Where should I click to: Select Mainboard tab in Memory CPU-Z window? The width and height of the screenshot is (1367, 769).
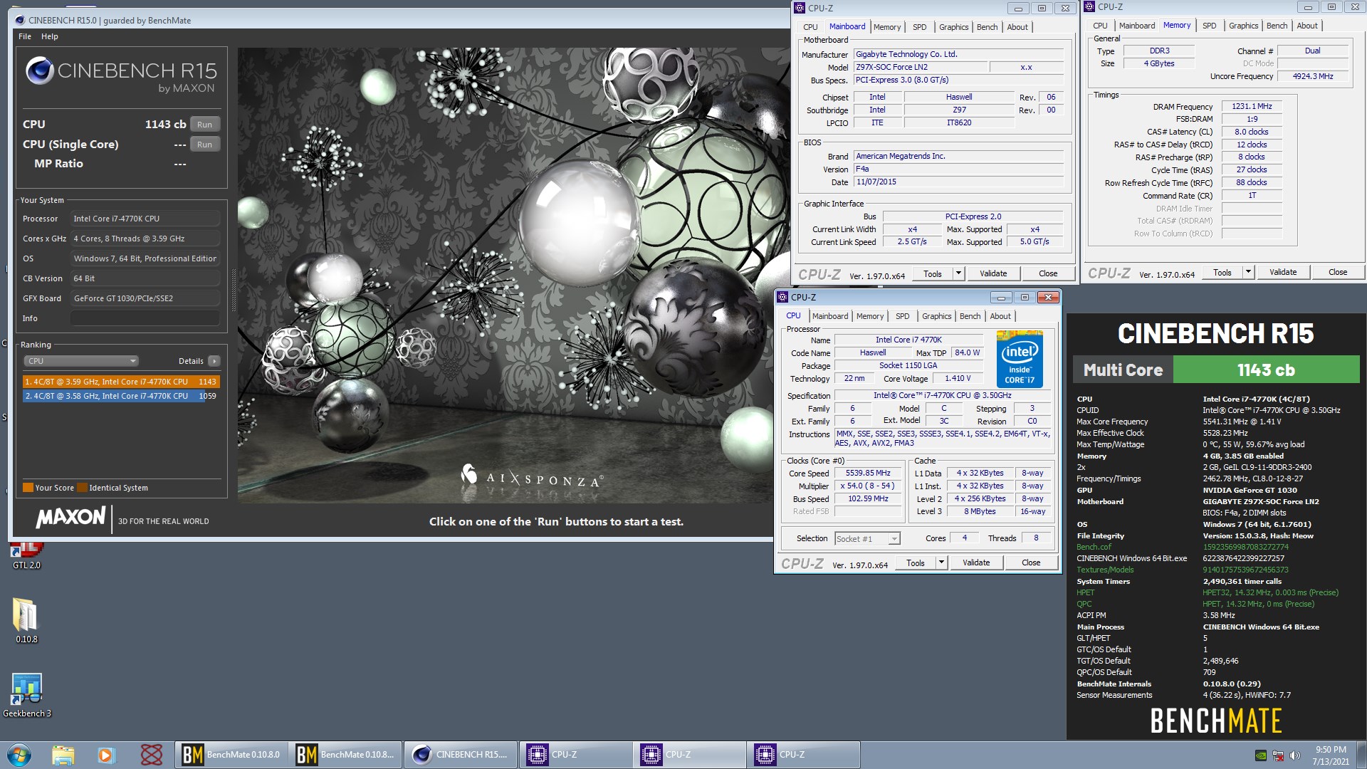tap(1137, 26)
